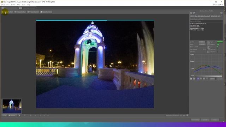Click the Auto Profile button
This screenshot has width=226, height=127.
(x=7, y=12)
